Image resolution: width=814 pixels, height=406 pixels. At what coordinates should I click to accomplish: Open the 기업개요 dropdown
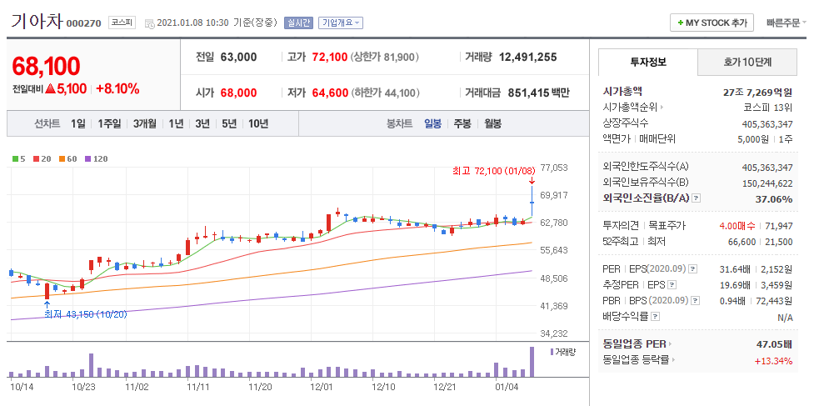click(x=341, y=23)
